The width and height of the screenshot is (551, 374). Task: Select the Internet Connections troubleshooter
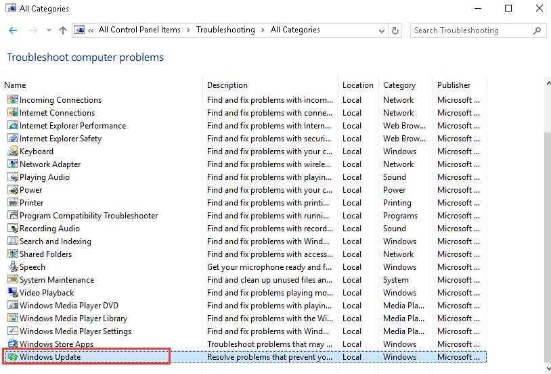(57, 113)
